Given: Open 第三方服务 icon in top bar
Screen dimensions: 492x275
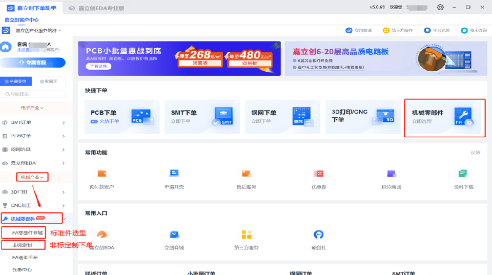Looking at the screenshot, I should 386,30.
